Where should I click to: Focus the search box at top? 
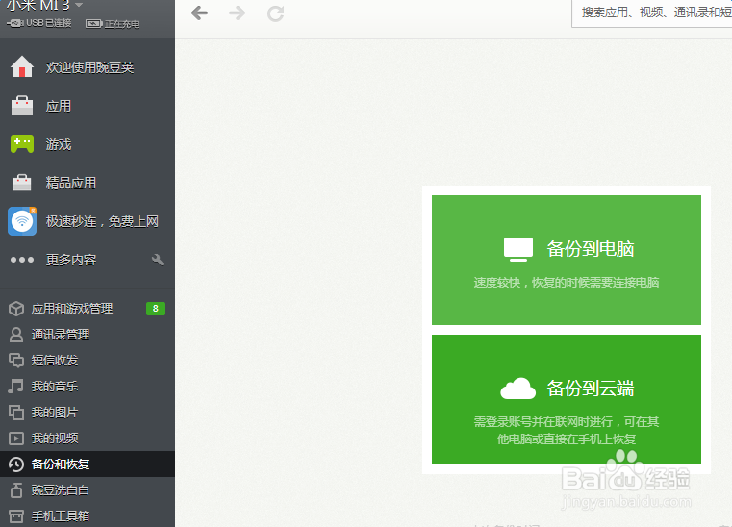pos(652,13)
